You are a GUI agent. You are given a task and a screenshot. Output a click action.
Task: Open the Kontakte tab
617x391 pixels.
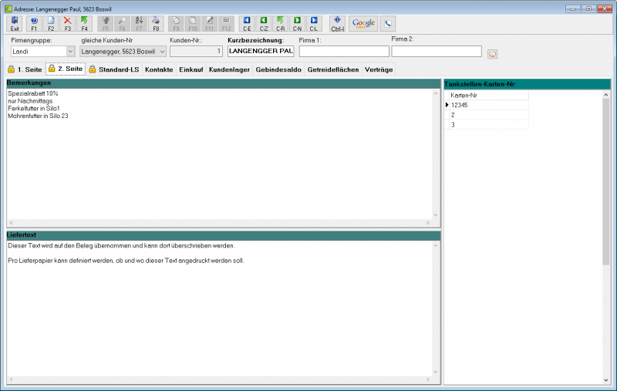point(159,69)
